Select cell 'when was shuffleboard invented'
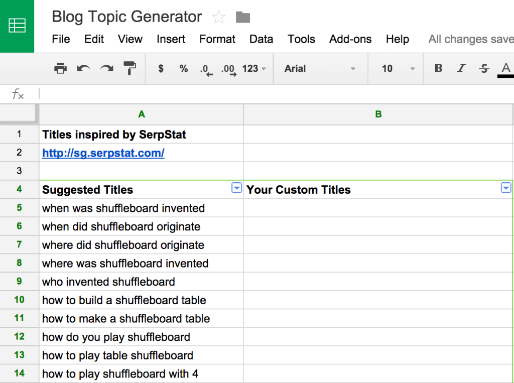This screenshot has width=514, height=383. point(141,208)
